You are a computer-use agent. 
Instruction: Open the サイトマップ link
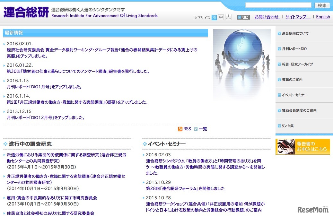[297, 17]
